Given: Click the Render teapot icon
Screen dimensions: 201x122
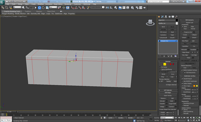Looking at the screenshot, I should tap(145, 8).
